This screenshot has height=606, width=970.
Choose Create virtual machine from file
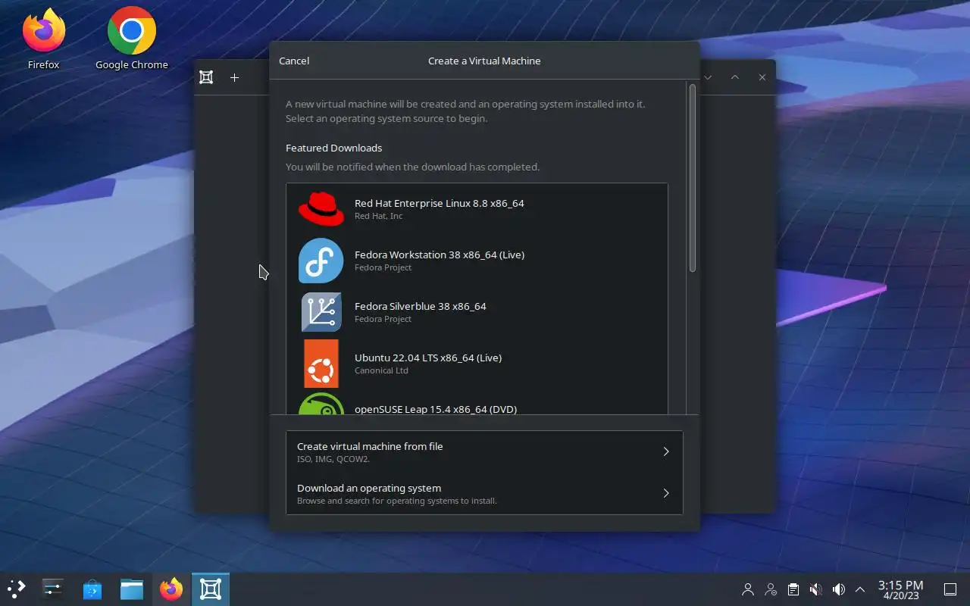[484, 451]
